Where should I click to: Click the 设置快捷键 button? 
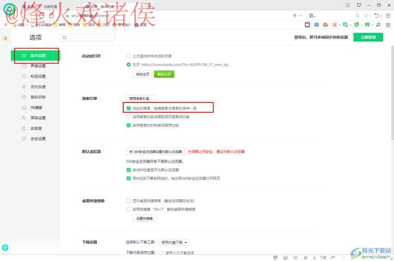coord(145,219)
